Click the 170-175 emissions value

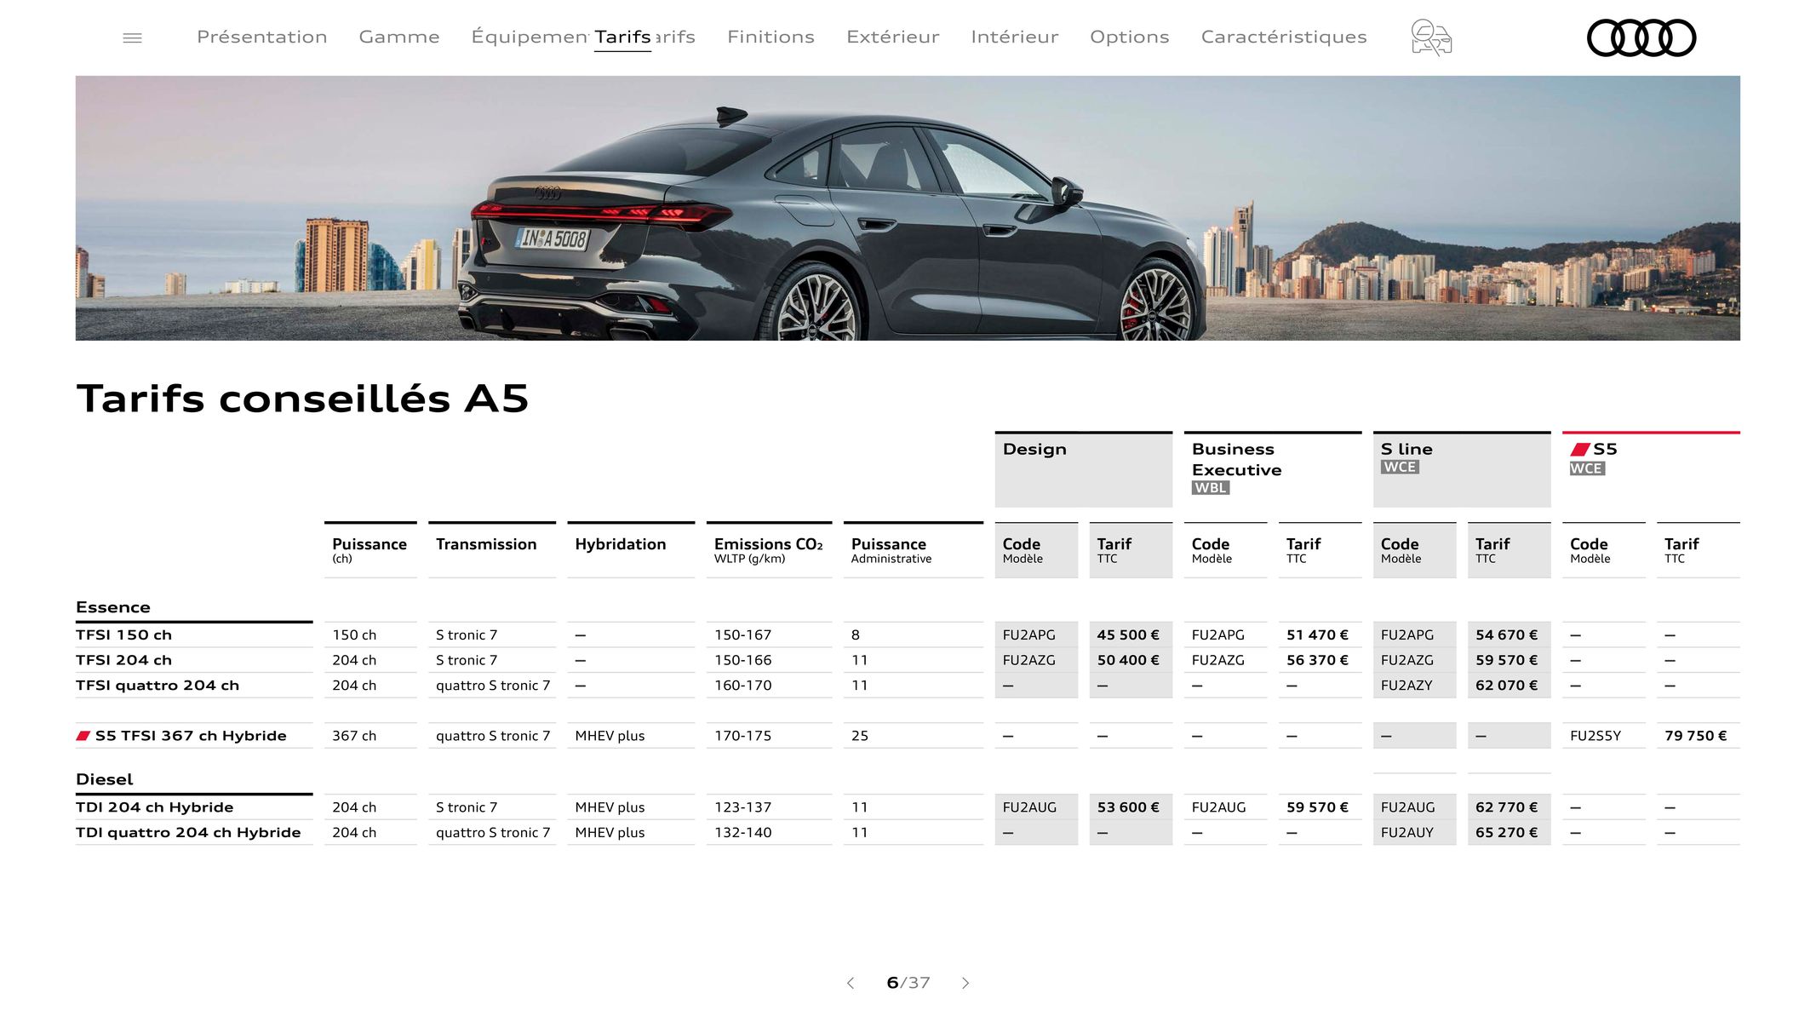[742, 736]
